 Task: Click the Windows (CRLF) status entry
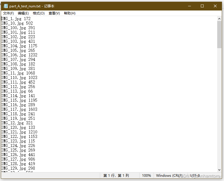pos(169,176)
